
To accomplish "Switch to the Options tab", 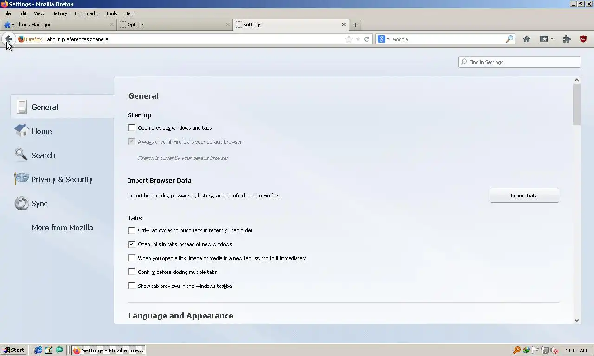I will tap(174, 25).
